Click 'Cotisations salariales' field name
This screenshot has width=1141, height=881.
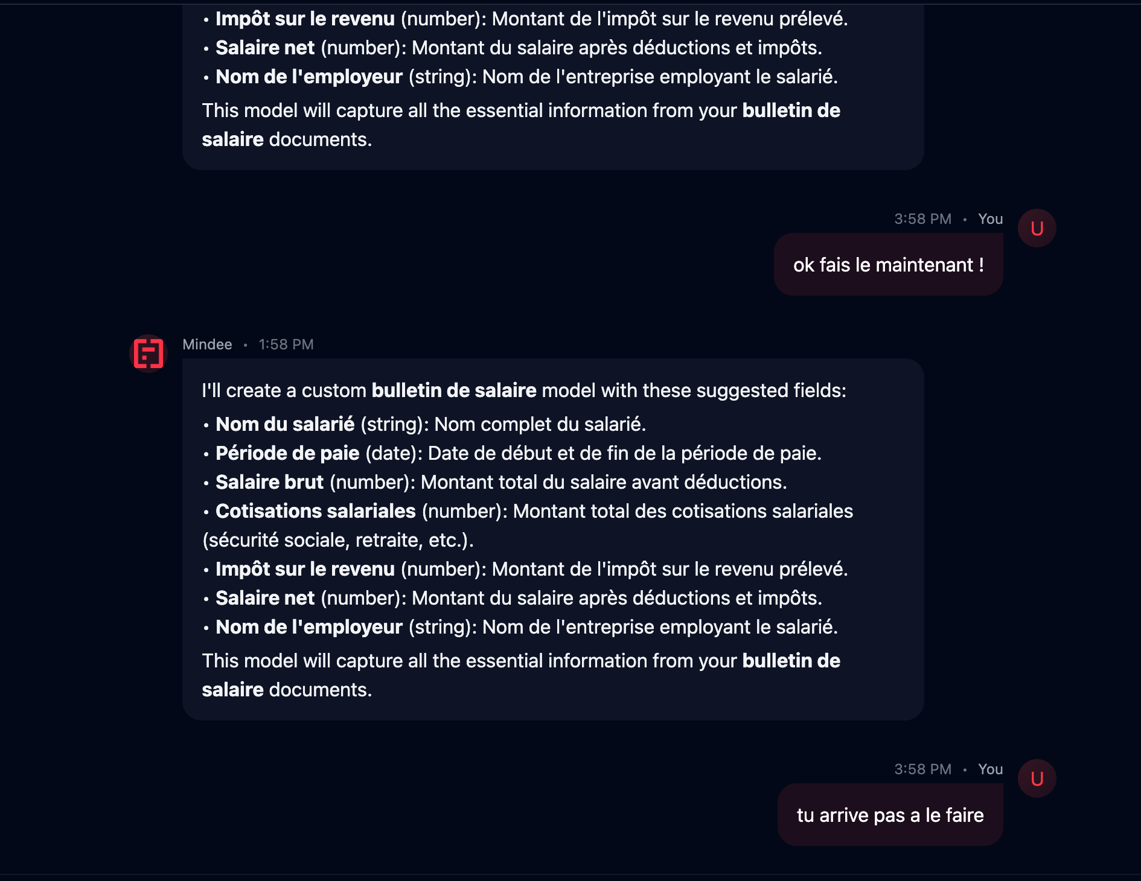(316, 511)
